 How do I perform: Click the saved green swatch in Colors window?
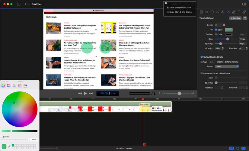13,145
